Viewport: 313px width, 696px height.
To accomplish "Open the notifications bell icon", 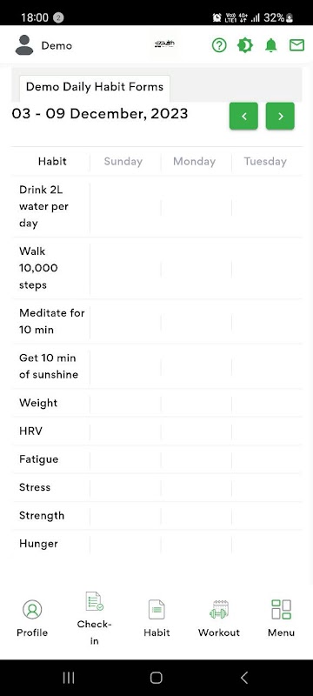I will click(271, 45).
